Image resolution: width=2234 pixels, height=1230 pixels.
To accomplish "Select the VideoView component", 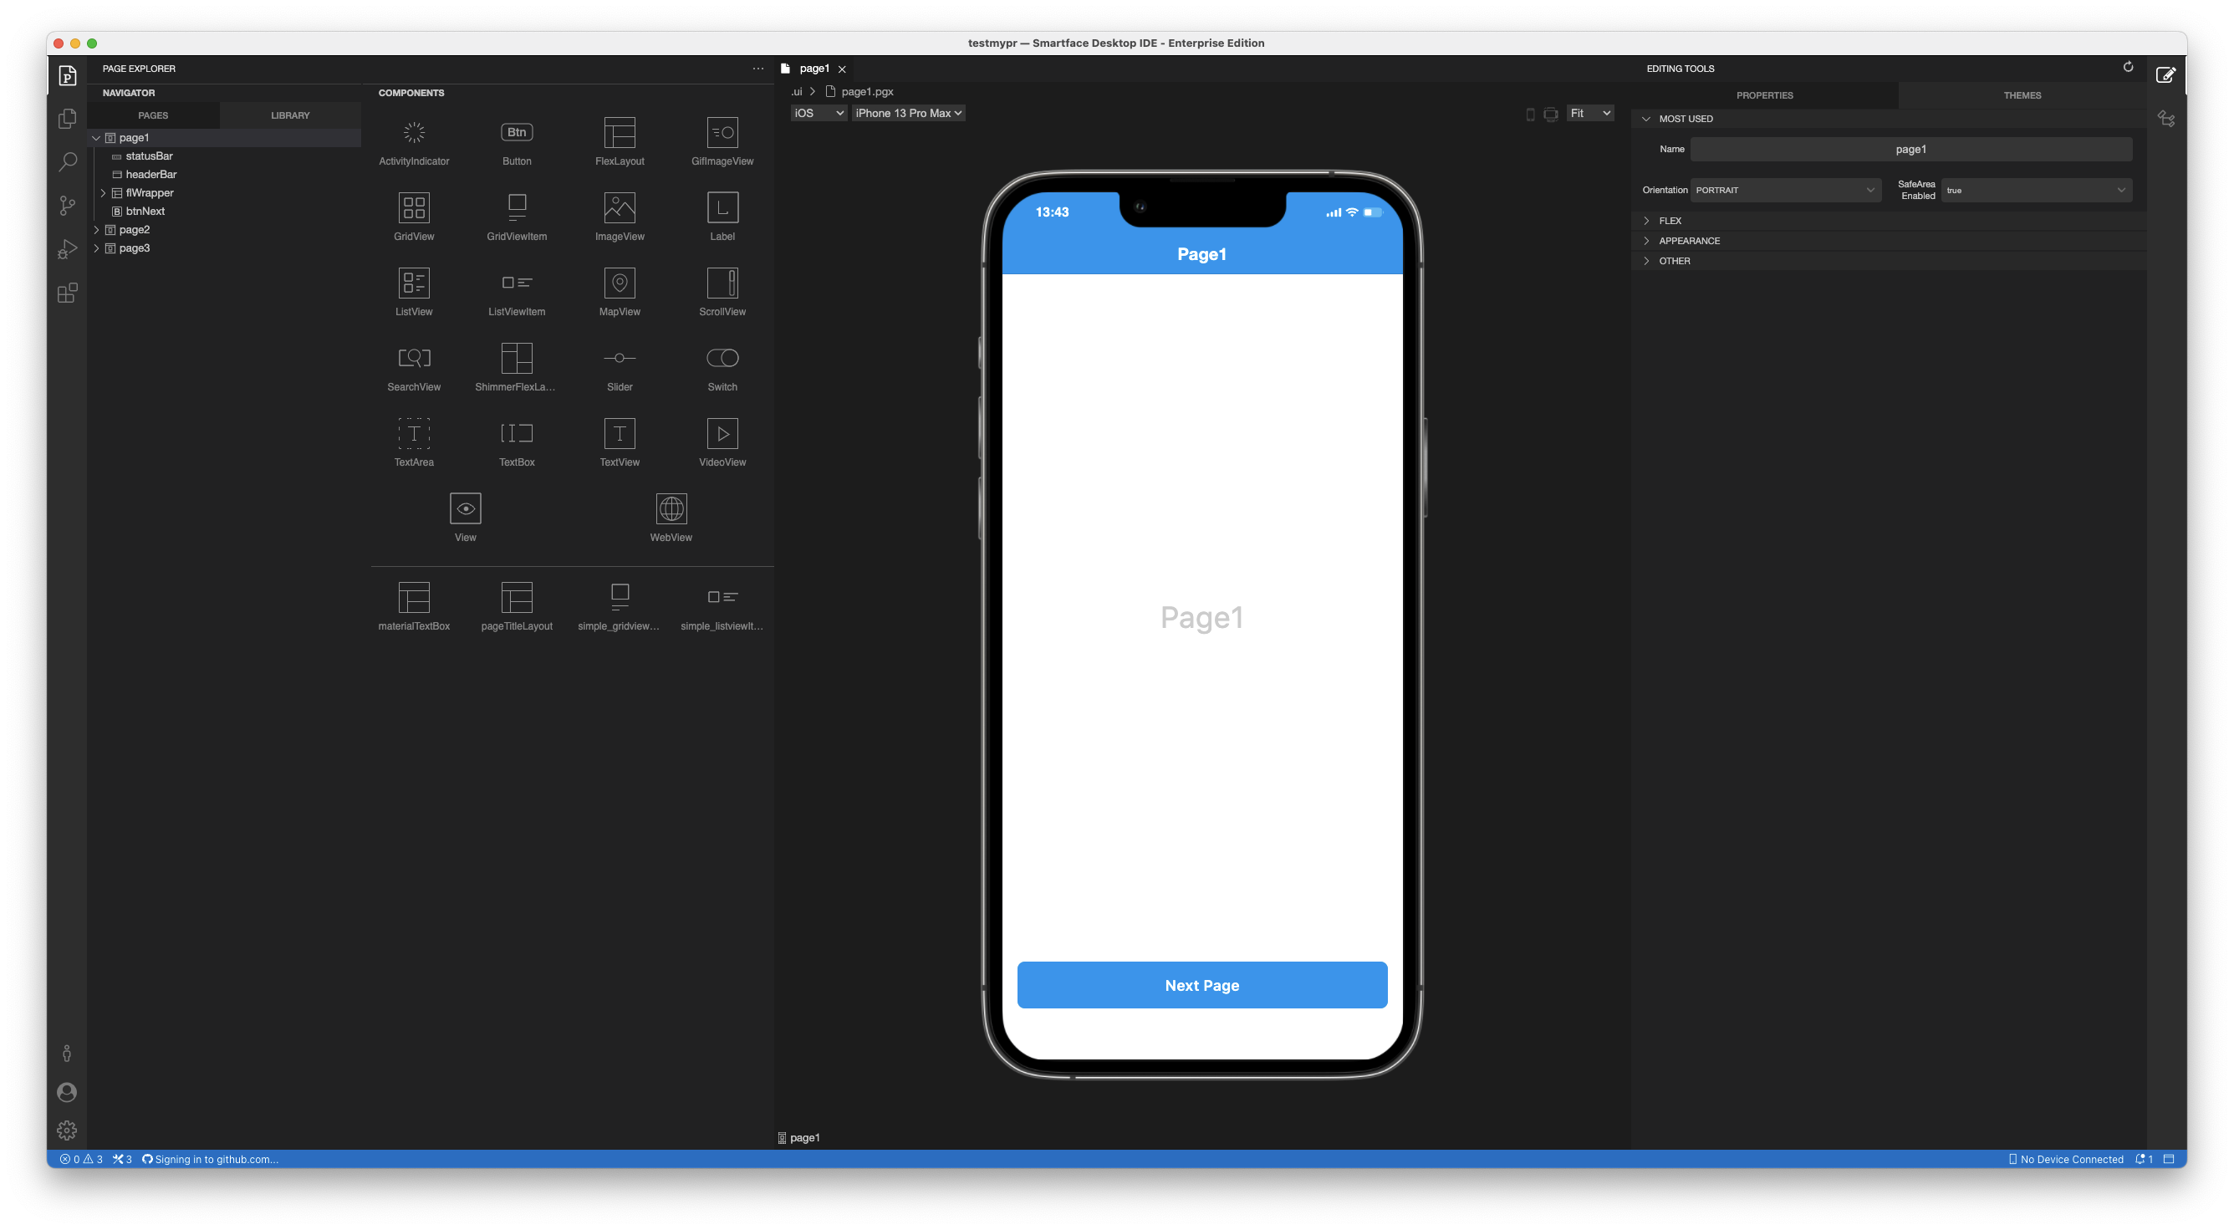I will coord(722,443).
